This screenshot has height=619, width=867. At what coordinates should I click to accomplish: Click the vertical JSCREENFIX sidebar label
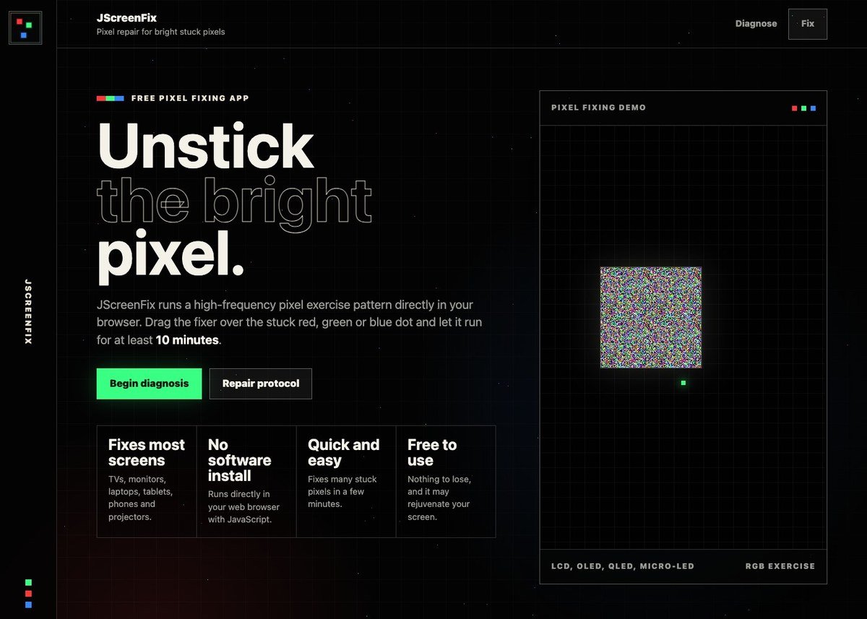(28, 311)
